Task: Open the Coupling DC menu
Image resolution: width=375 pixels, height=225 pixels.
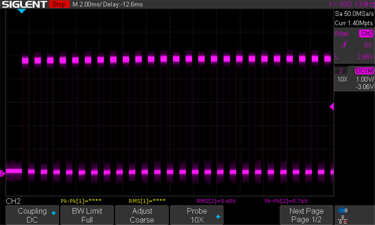Action: point(32,215)
